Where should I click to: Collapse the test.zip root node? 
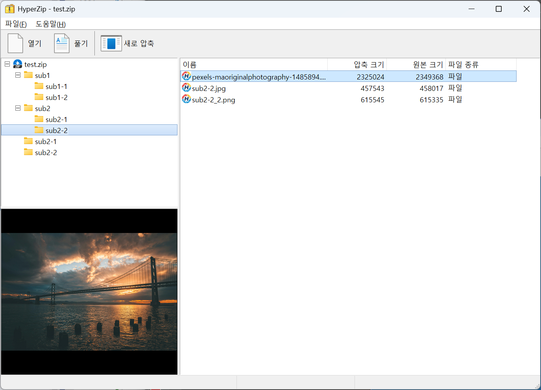tap(7, 64)
